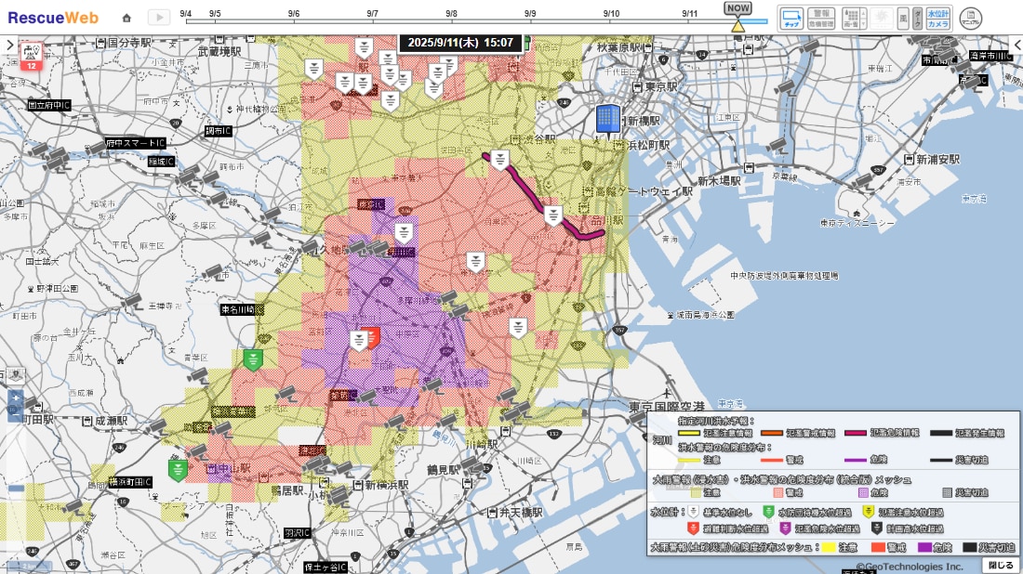Click the blue building marker near 新橋駅

tap(608, 121)
